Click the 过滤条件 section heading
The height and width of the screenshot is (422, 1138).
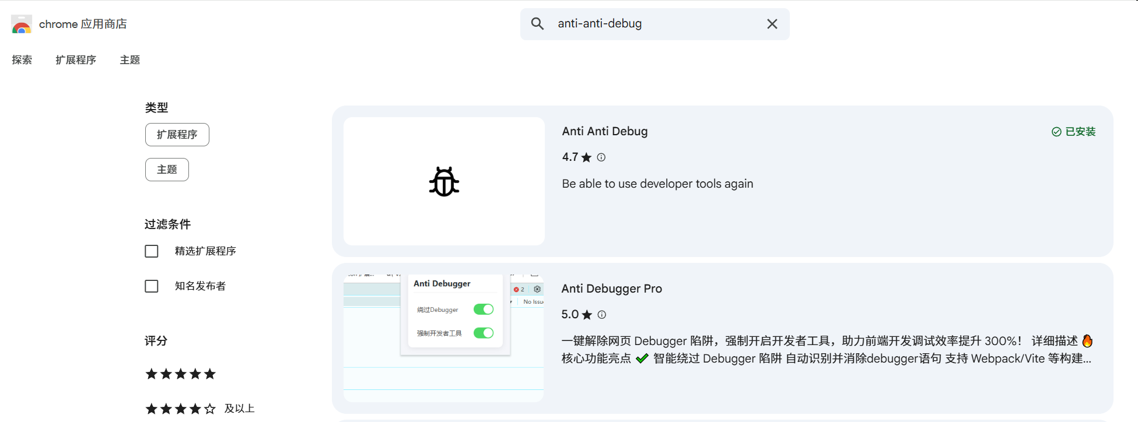[x=168, y=224]
